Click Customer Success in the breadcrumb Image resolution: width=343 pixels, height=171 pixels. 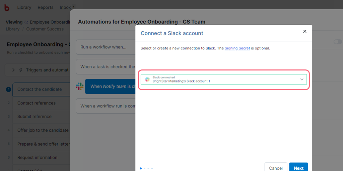[45, 29]
